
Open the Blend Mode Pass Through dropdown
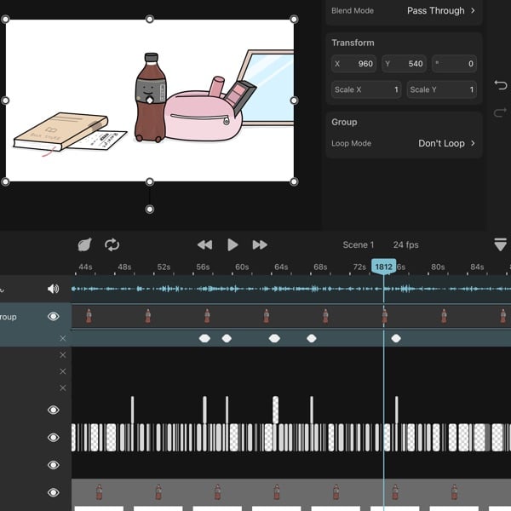pyautogui.click(x=441, y=11)
